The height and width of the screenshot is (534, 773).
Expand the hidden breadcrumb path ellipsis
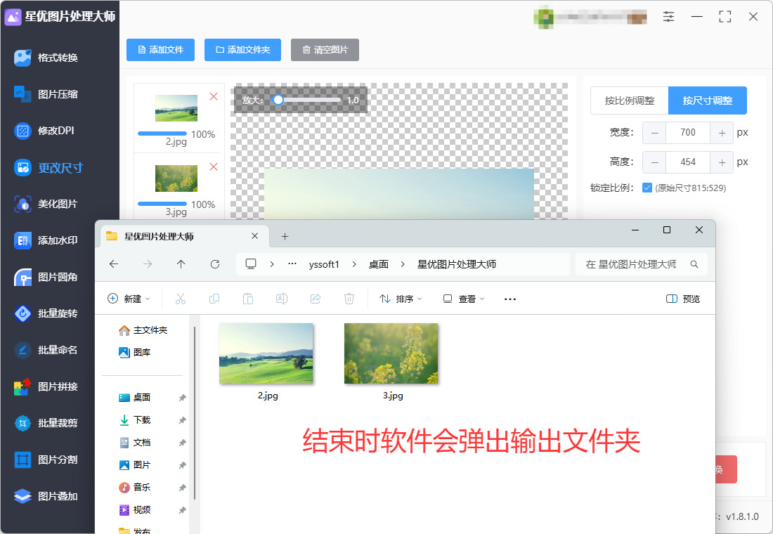pos(292,263)
